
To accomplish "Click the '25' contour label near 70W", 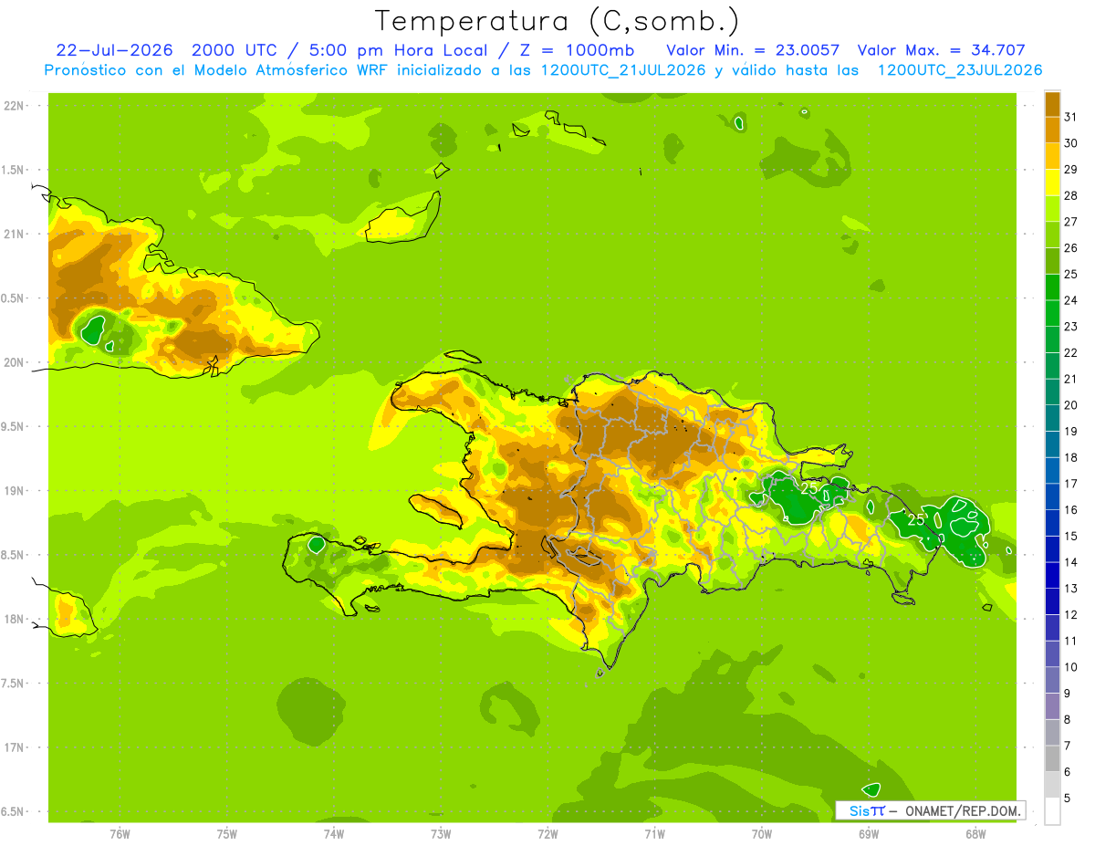I will (x=809, y=488).
